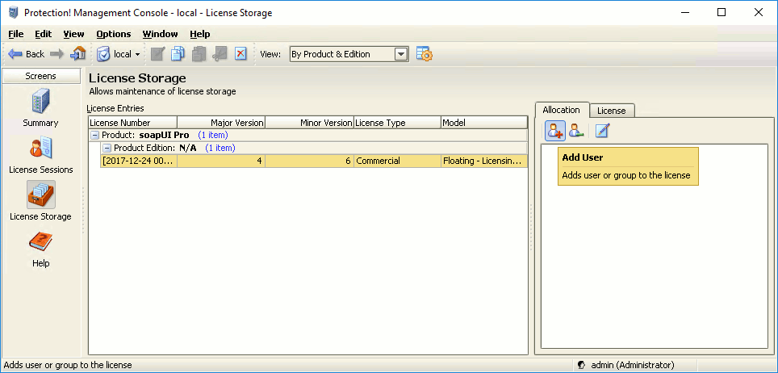Sort by License Number column header
This screenshot has height=373, width=778.
tap(132, 123)
